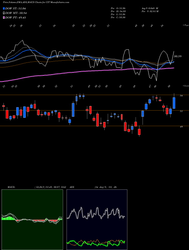
Task: Click the Avg V: 0.048 M value
Action: pos(150,8)
